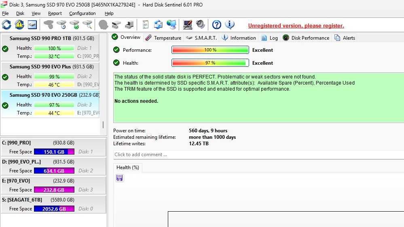Open the View menu
Viewport: 404px width, 227px height.
(36, 13)
